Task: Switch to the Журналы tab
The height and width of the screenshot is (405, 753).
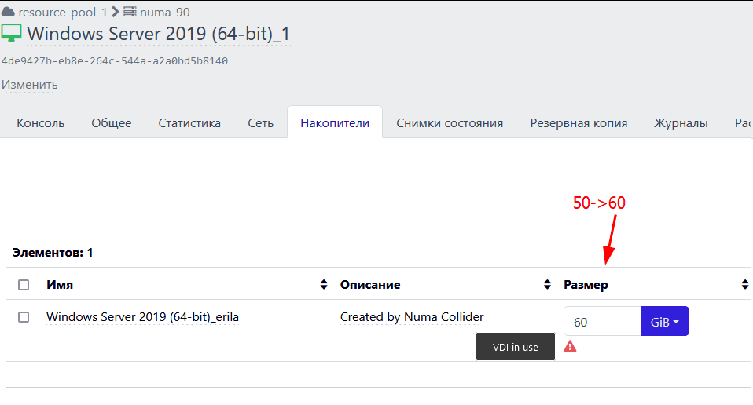Action: pyautogui.click(x=681, y=123)
